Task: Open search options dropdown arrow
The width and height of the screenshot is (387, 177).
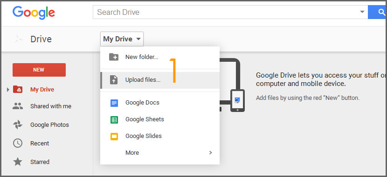Action: (x=362, y=12)
